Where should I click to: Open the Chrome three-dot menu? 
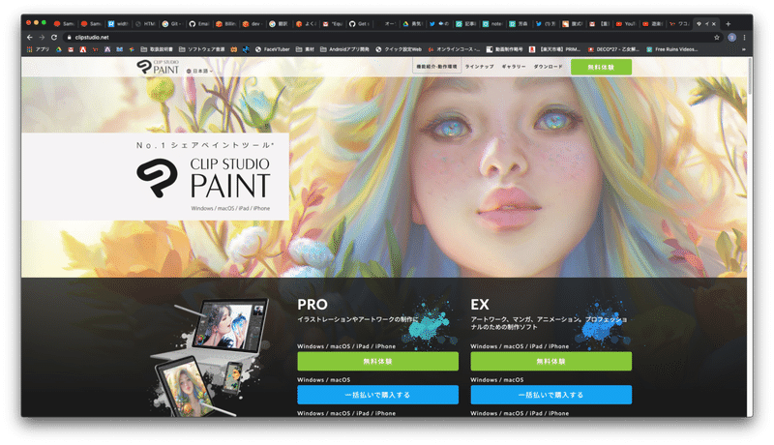[x=744, y=37]
